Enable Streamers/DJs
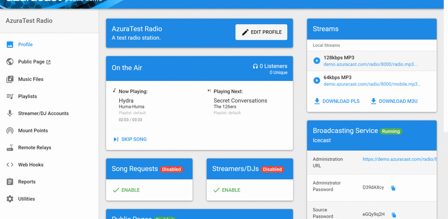The image size is (448, 219). point(227,190)
